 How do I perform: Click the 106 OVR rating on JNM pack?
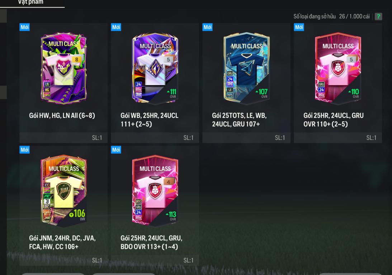coord(77,214)
